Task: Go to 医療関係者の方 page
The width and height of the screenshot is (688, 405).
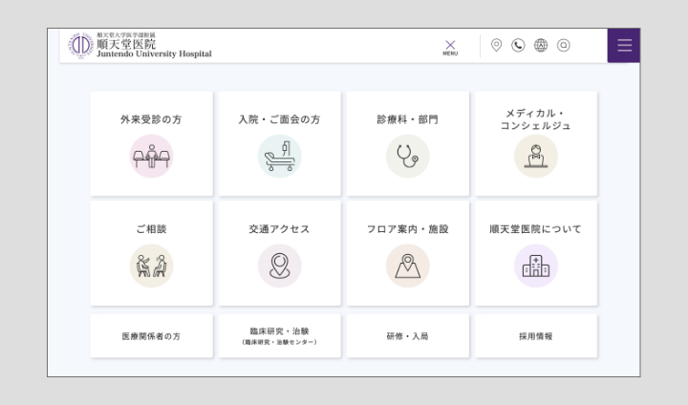Action: tap(151, 336)
